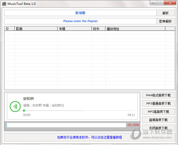178x145 pixels.
Task: Click MP3普通音质下载 button
Action: point(158,104)
